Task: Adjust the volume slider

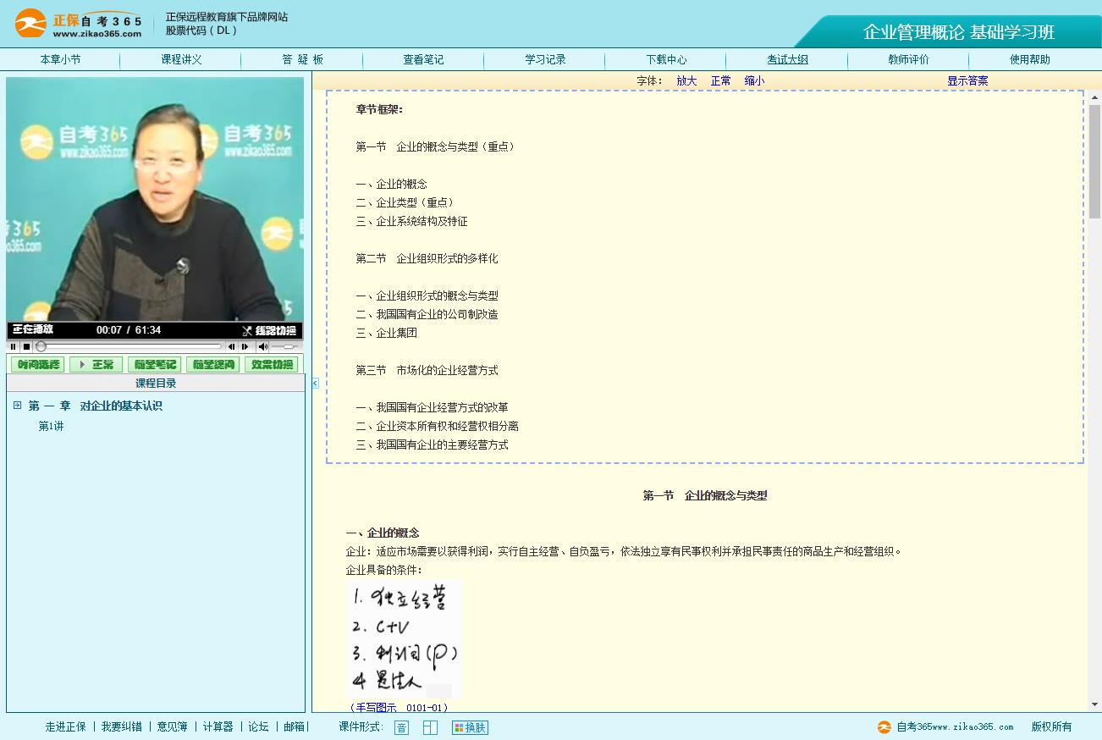Action: [285, 346]
